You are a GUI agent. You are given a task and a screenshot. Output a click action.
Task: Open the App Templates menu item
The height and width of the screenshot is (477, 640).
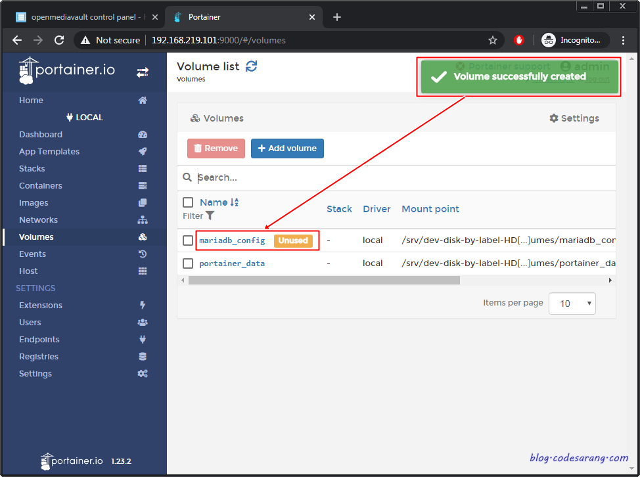pyautogui.click(x=49, y=151)
